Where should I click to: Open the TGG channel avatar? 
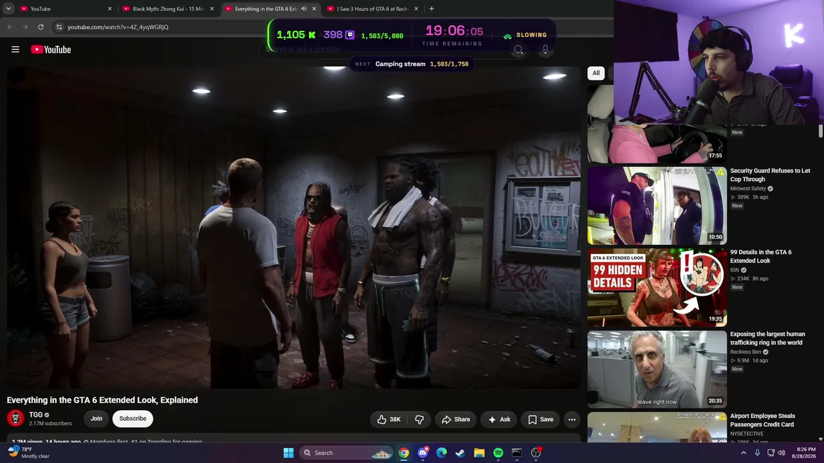(x=15, y=419)
